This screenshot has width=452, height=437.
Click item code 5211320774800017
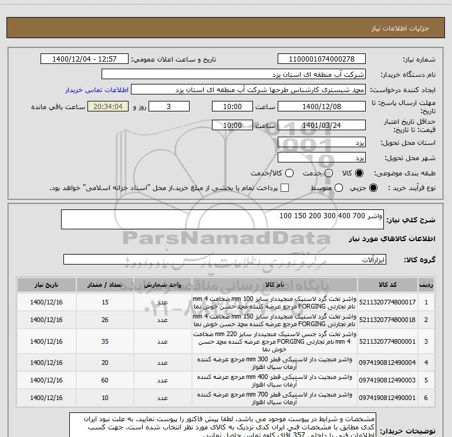[x=387, y=302]
